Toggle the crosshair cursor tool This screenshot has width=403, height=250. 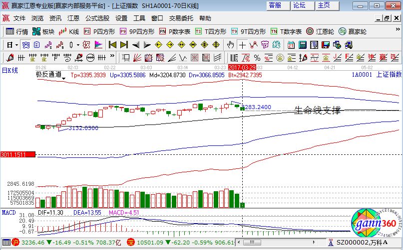(242, 45)
